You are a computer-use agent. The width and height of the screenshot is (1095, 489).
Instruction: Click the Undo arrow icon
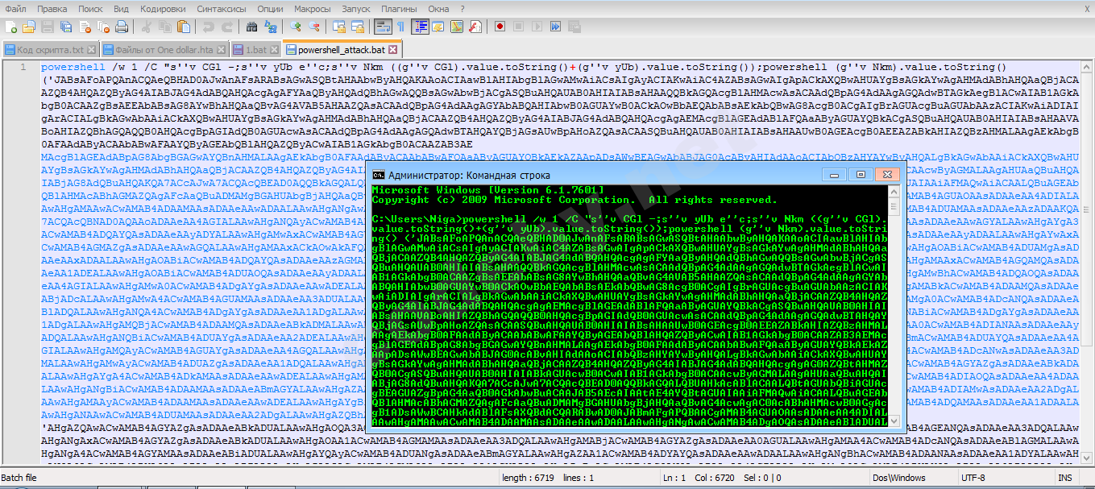pos(208,27)
